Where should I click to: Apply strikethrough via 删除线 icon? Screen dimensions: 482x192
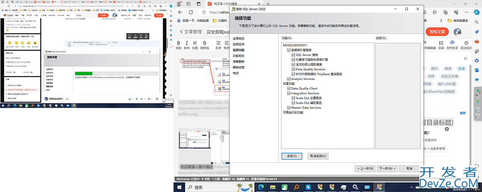tap(205, 44)
